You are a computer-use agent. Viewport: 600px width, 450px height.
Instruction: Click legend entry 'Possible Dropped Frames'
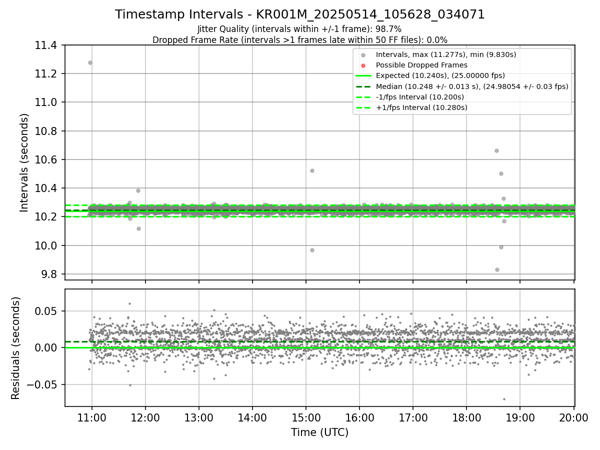[x=421, y=65]
